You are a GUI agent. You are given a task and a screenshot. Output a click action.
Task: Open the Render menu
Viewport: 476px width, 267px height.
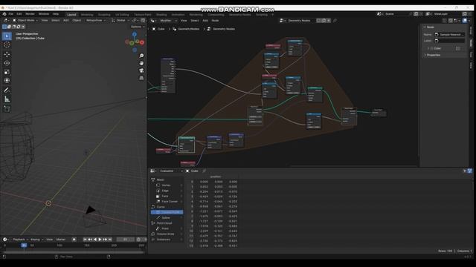[x=30, y=14]
